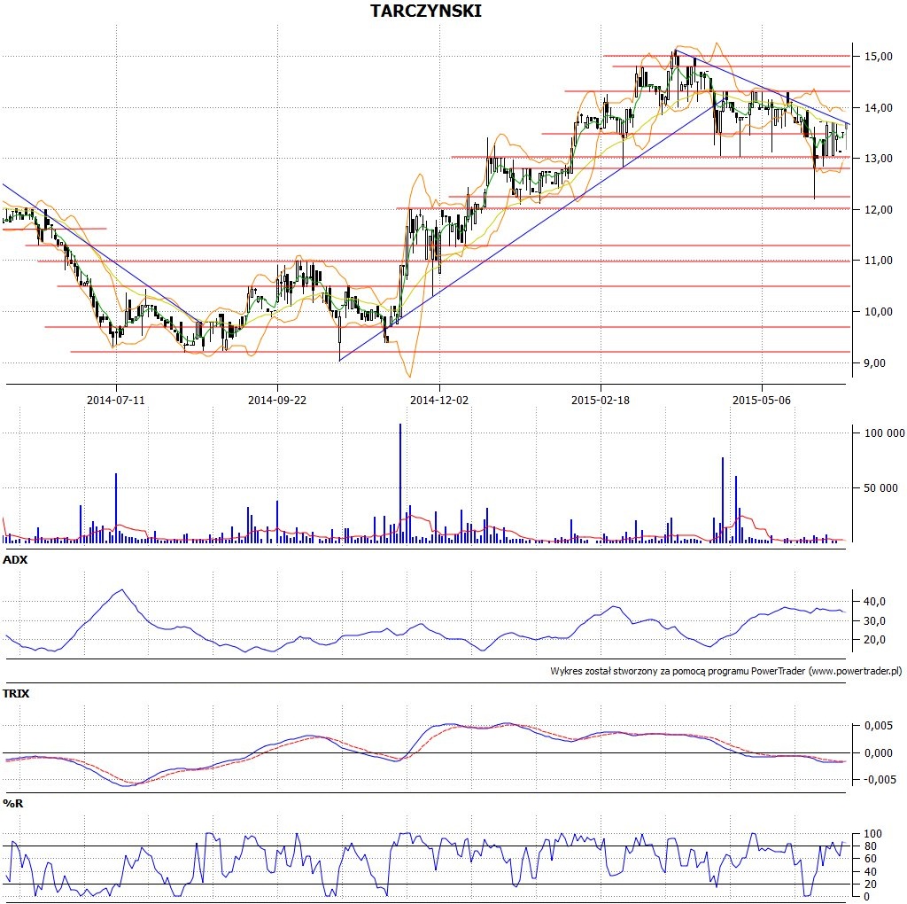Click the 14,00 price axis label
Image resolution: width=907 pixels, height=904 pixels.
[878, 107]
